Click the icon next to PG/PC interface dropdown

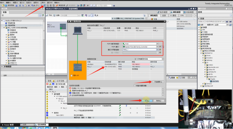pyautogui.click(x=160, y=47)
